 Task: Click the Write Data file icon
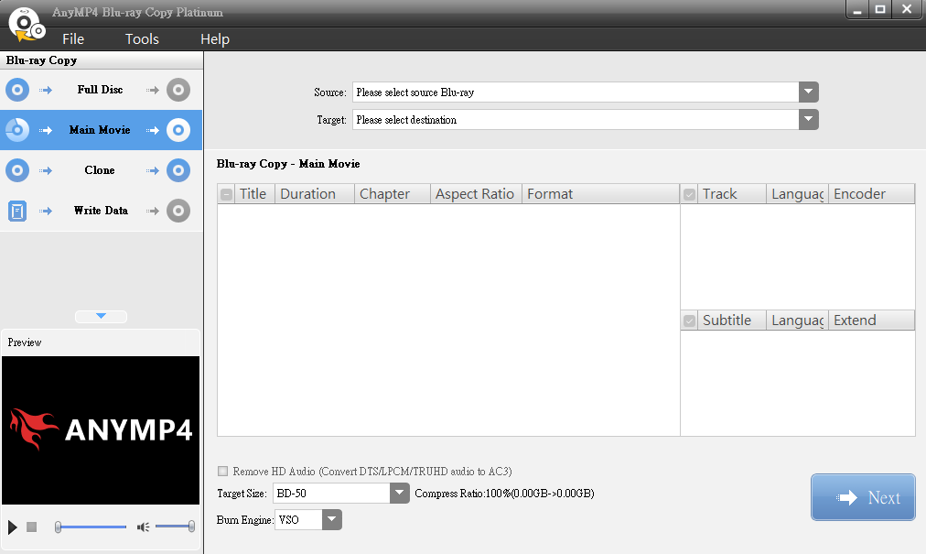pos(17,211)
